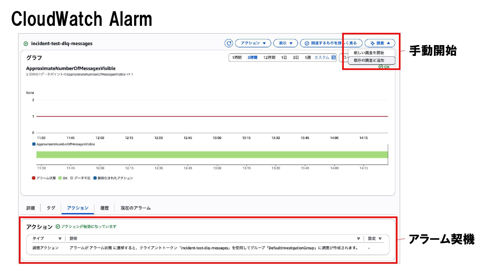Select the 1週 time range
Image resolution: width=484 pixels, height=272 pixels.
(308, 57)
